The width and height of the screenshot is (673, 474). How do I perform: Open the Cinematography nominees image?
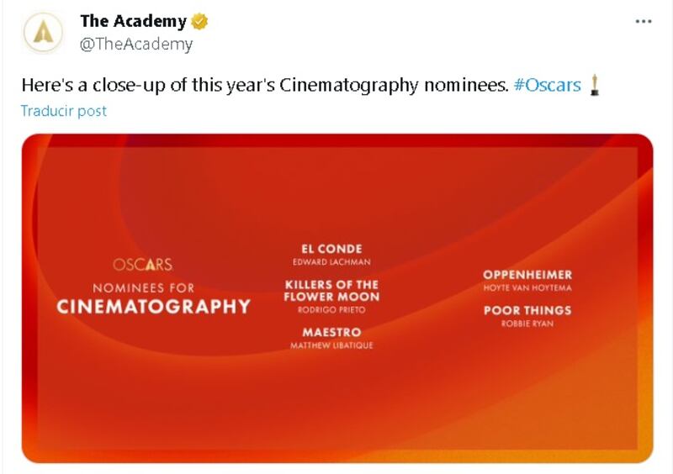(337, 298)
